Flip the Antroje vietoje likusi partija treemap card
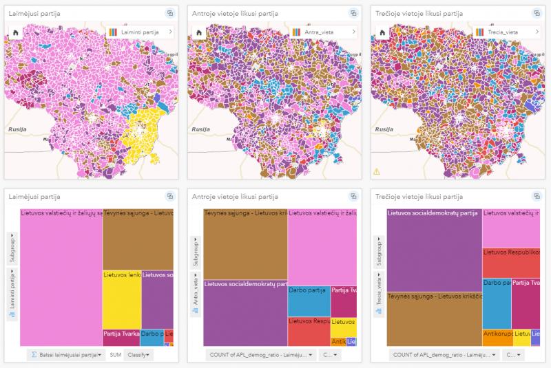 click(354, 197)
